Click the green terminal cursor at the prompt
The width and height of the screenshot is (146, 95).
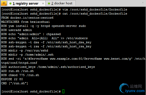tap(63, 91)
